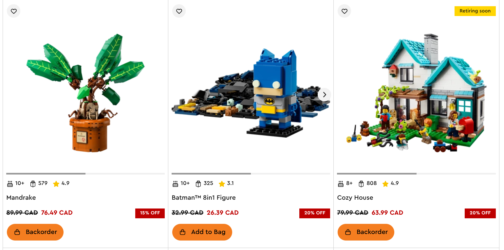Open the Mandrake product title link
Image resolution: width=504 pixels, height=250 pixels.
[21, 197]
